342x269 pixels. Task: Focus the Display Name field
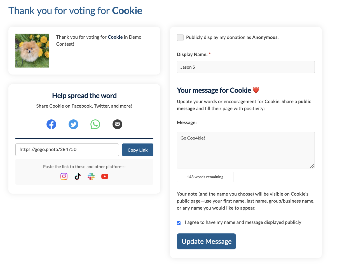click(x=246, y=67)
